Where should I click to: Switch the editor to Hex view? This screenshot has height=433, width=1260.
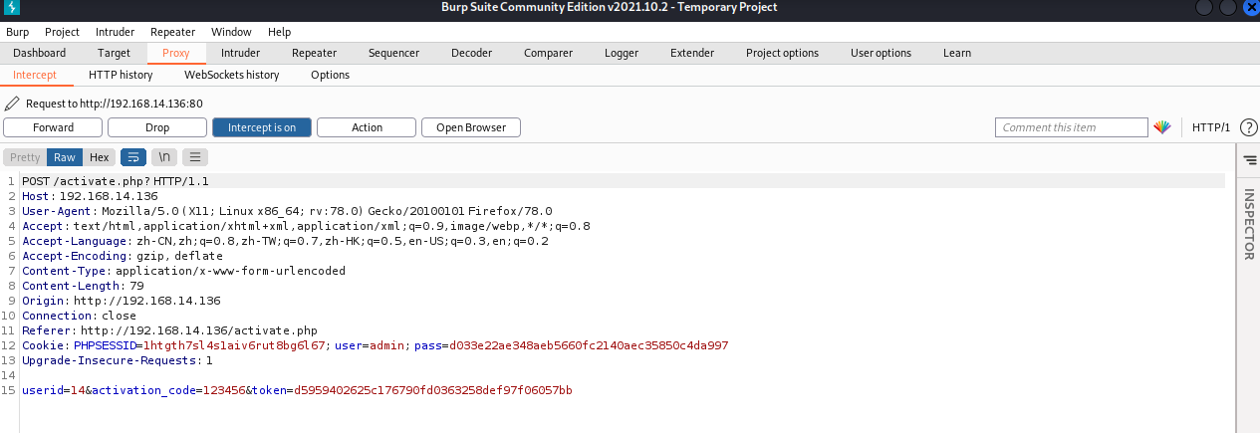coord(99,157)
